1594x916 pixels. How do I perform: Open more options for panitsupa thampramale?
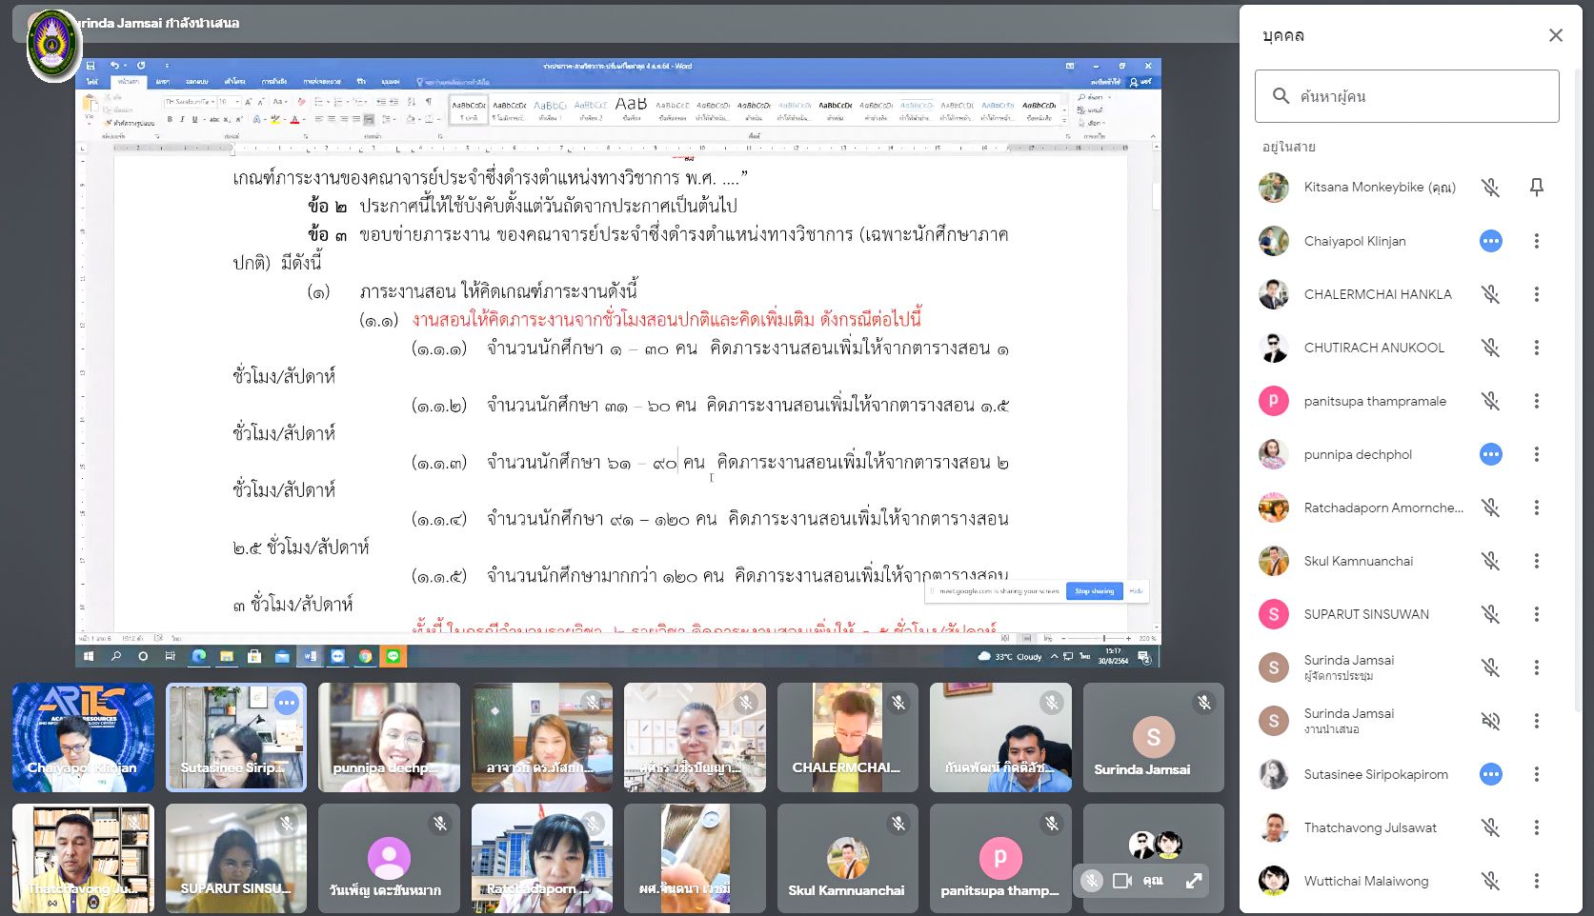point(1536,401)
